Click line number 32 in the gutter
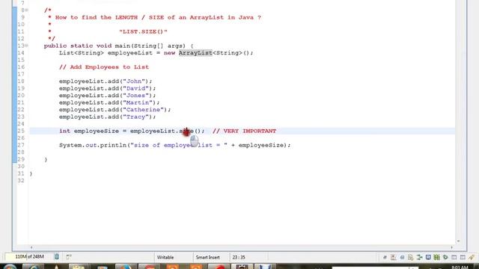This screenshot has height=269, width=479. click(x=21, y=181)
